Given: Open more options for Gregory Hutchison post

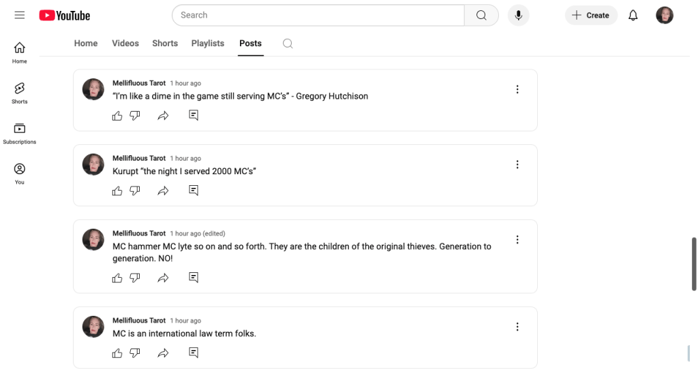Looking at the screenshot, I should click(x=517, y=89).
